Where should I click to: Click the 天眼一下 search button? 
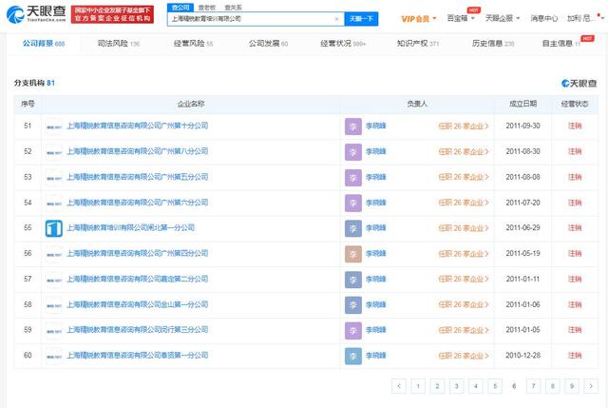click(x=361, y=19)
